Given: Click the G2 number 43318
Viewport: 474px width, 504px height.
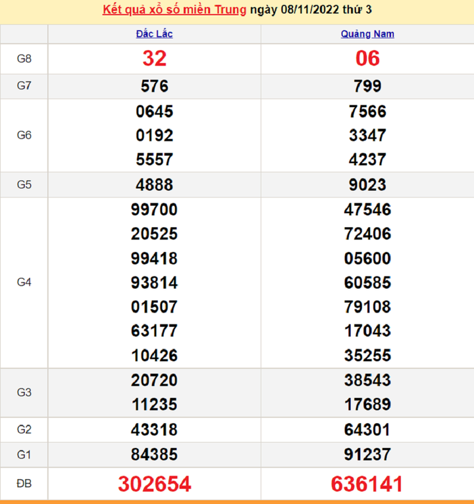Looking at the screenshot, I should click(154, 430).
